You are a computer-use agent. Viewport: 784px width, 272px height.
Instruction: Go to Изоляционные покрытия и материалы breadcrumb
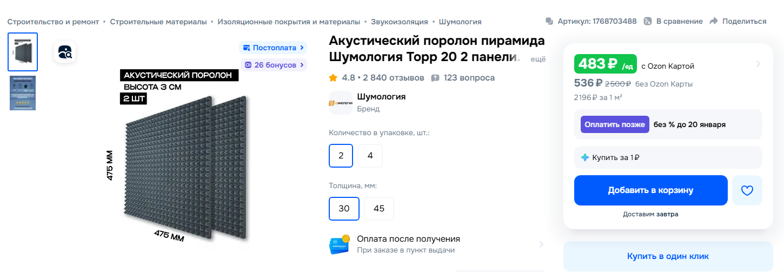(289, 22)
